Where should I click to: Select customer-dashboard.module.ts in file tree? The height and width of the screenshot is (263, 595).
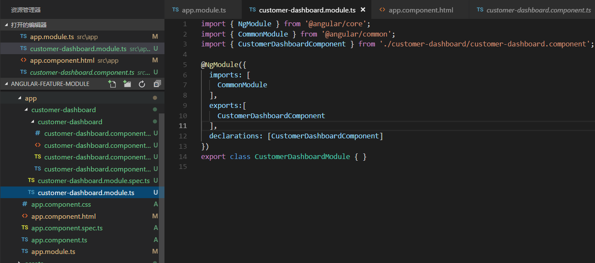79,193
